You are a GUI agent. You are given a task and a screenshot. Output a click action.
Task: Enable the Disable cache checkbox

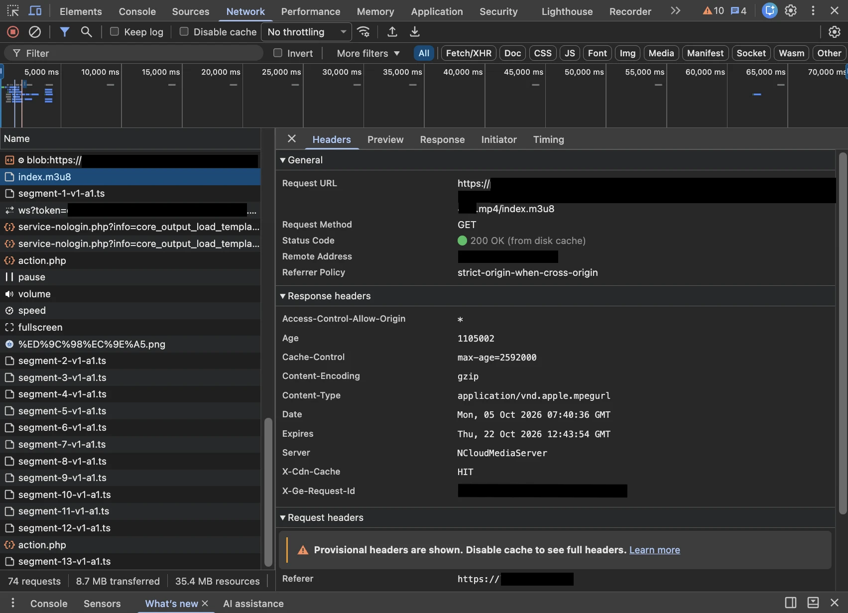184,31
